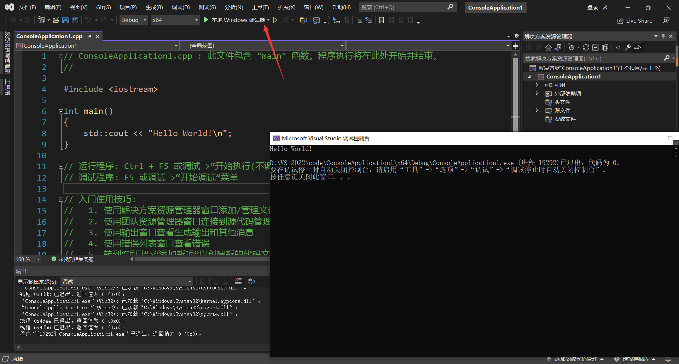The width and height of the screenshot is (679, 364).
Task: Open the 调试(D) menu
Action: 181,7
